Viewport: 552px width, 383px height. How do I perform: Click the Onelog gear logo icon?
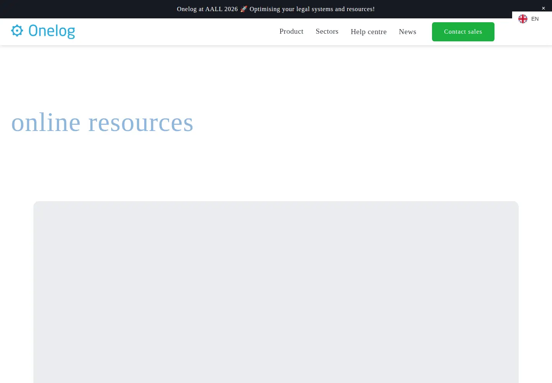coord(17,31)
